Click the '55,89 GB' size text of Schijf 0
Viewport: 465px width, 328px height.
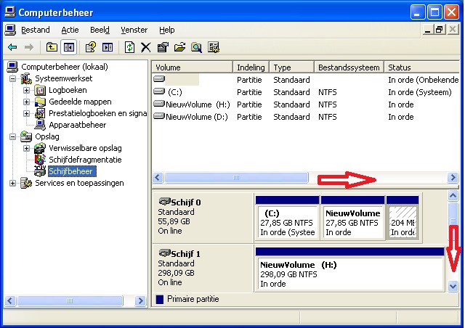174,221
